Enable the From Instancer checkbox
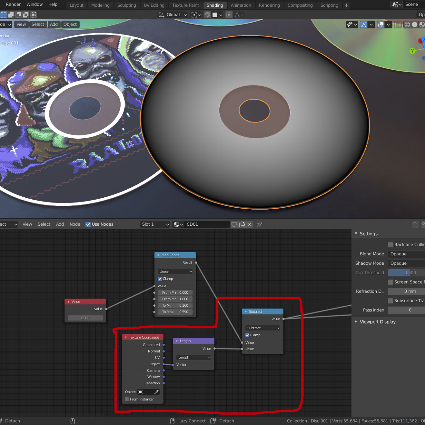The height and width of the screenshot is (425, 425). [127, 399]
